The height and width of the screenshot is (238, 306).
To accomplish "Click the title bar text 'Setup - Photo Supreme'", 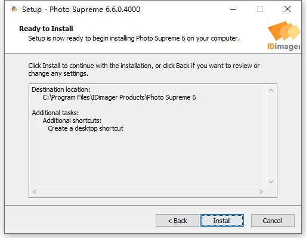I will pyautogui.click(x=63, y=10).
